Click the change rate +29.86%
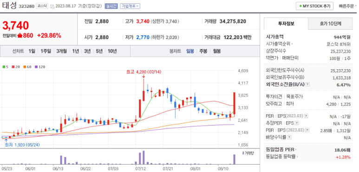Screen dimensions: 359x172 (49, 35)
